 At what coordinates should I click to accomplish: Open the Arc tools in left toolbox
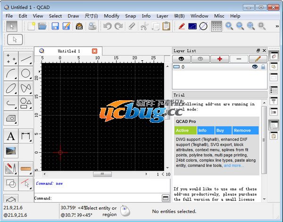point(11,74)
